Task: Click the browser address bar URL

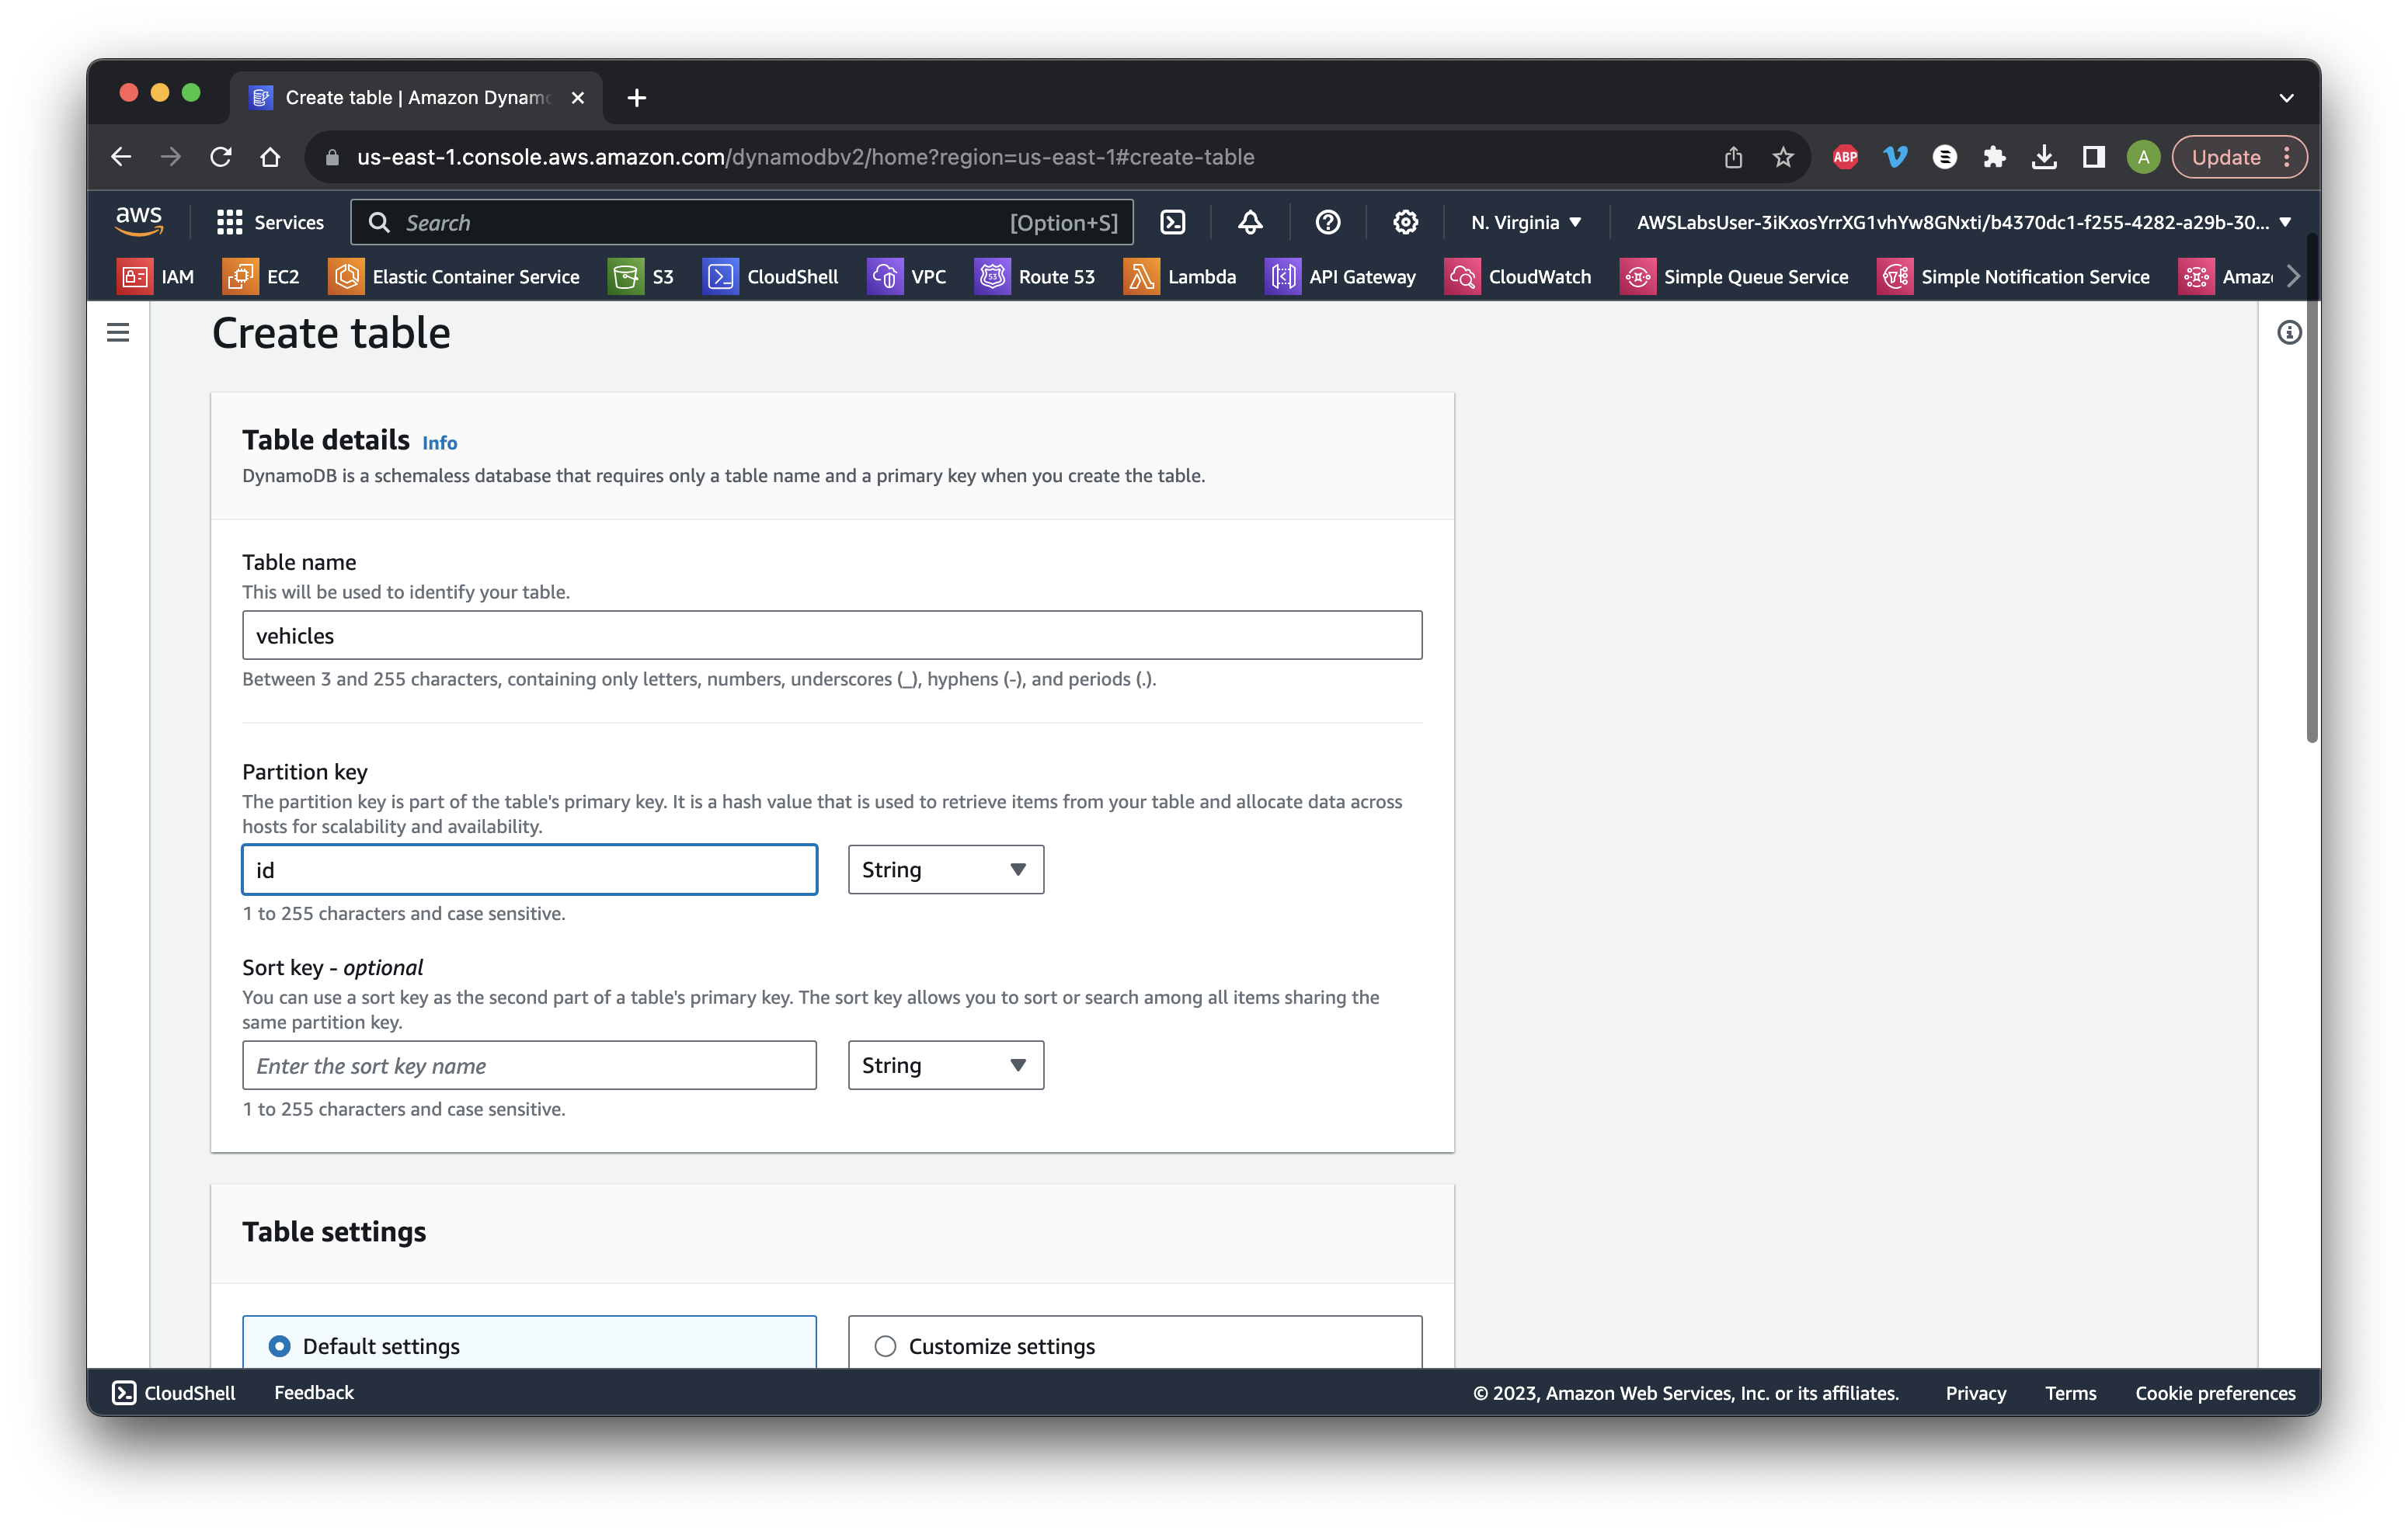Action: tap(806, 157)
